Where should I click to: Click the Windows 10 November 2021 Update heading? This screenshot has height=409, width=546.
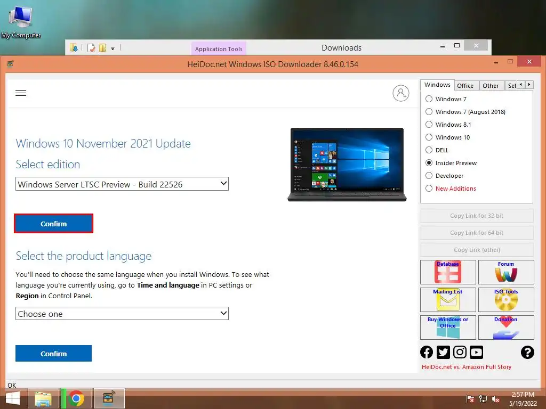[103, 144]
